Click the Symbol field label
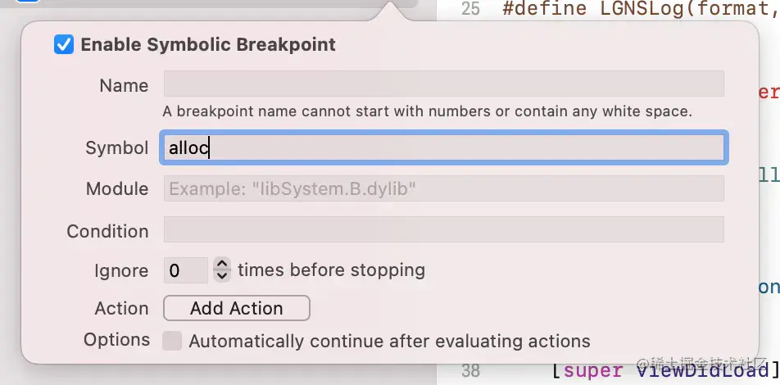The image size is (780, 385). click(117, 148)
